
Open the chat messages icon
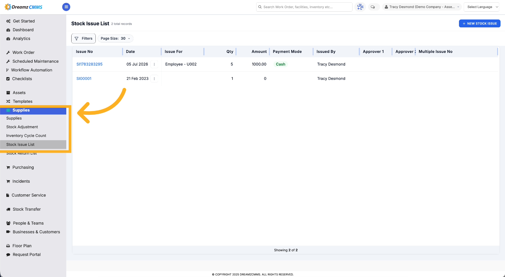point(373,7)
